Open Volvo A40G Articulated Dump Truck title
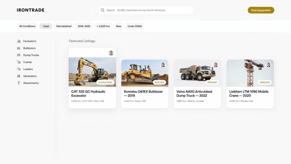291x164 pixels. [194, 93]
